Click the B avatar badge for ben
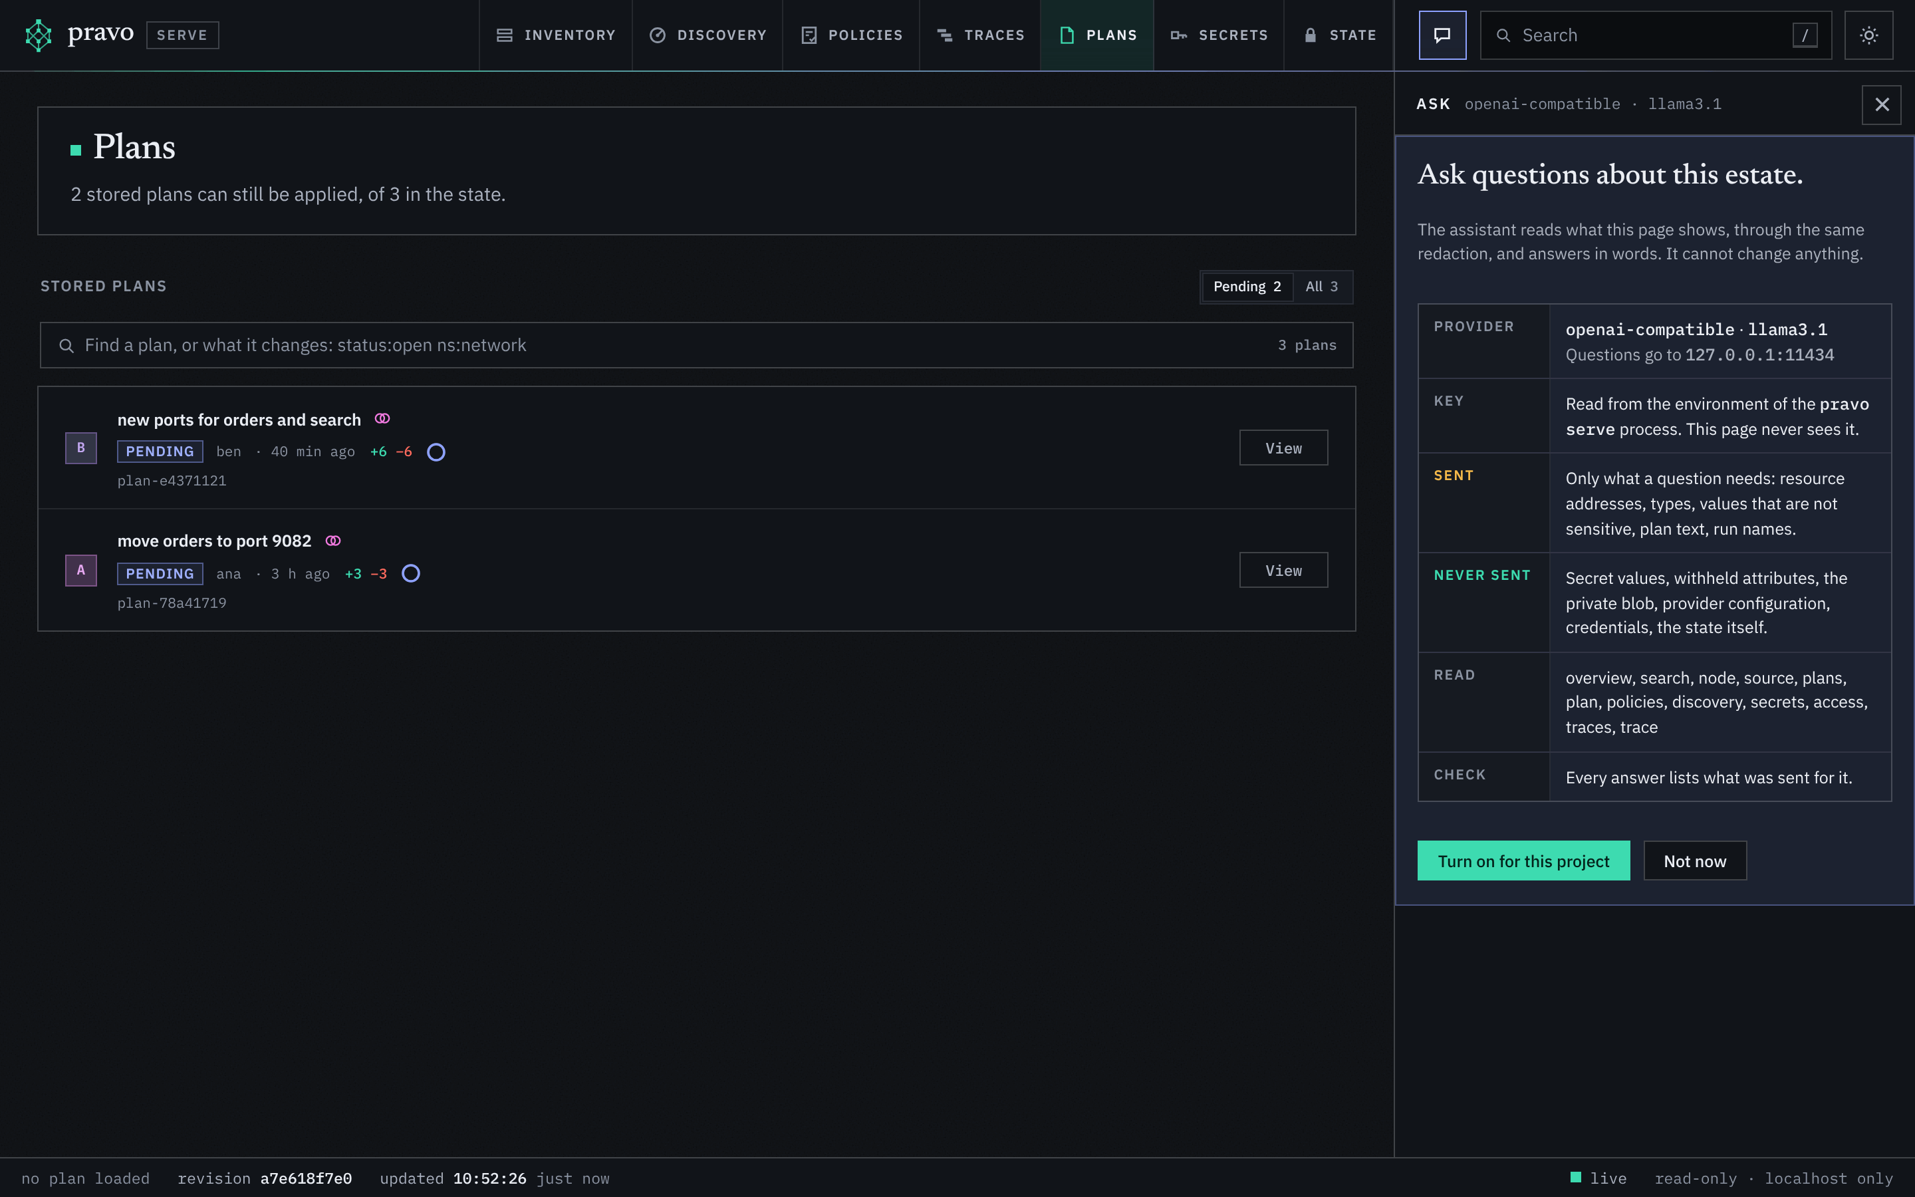1915x1197 pixels. [x=80, y=448]
